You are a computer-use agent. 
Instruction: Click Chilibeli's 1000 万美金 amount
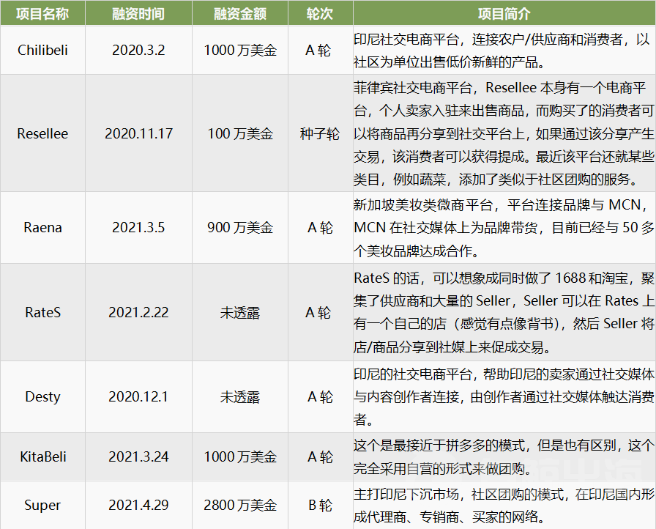coord(240,51)
